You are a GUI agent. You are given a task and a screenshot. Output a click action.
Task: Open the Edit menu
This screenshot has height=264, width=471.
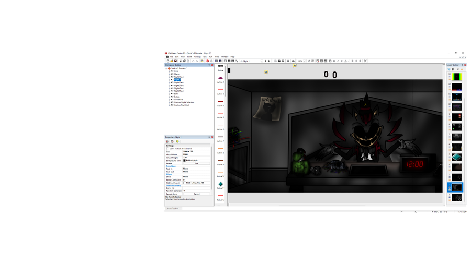(177, 57)
